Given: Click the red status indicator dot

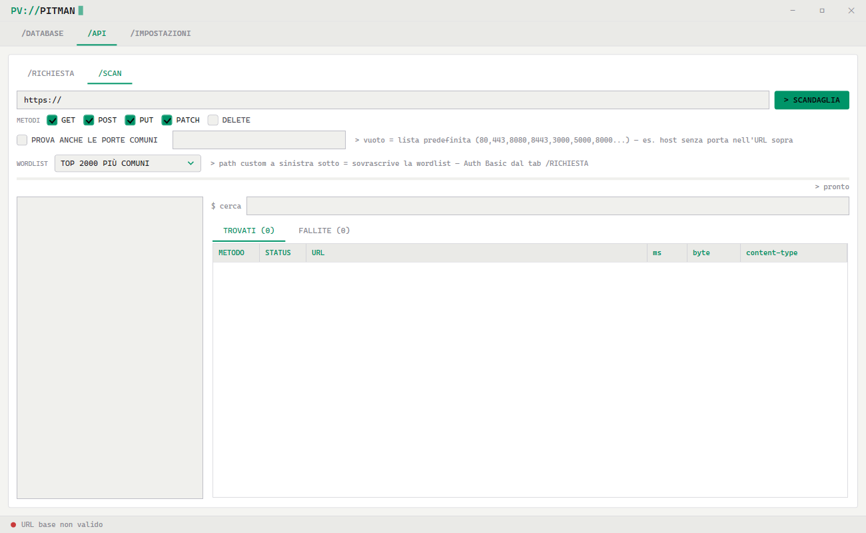Looking at the screenshot, I should point(13,525).
